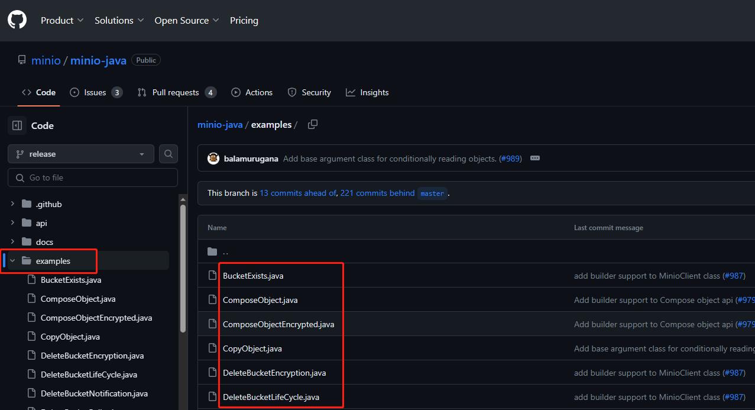
Task: Click the parent directory folder icon
Action: pos(212,251)
